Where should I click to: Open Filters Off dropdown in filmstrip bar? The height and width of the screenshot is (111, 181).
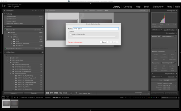click(x=169, y=98)
